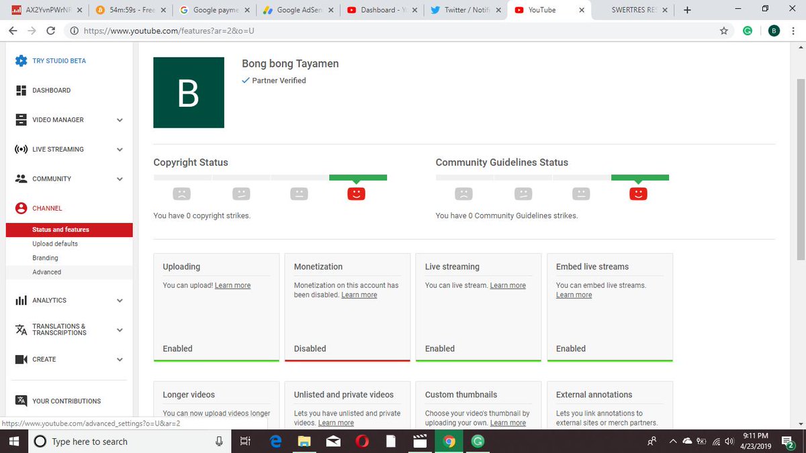Click Learn more in Embed live streams card
Screen dimensions: 806x453
[x=574, y=295]
